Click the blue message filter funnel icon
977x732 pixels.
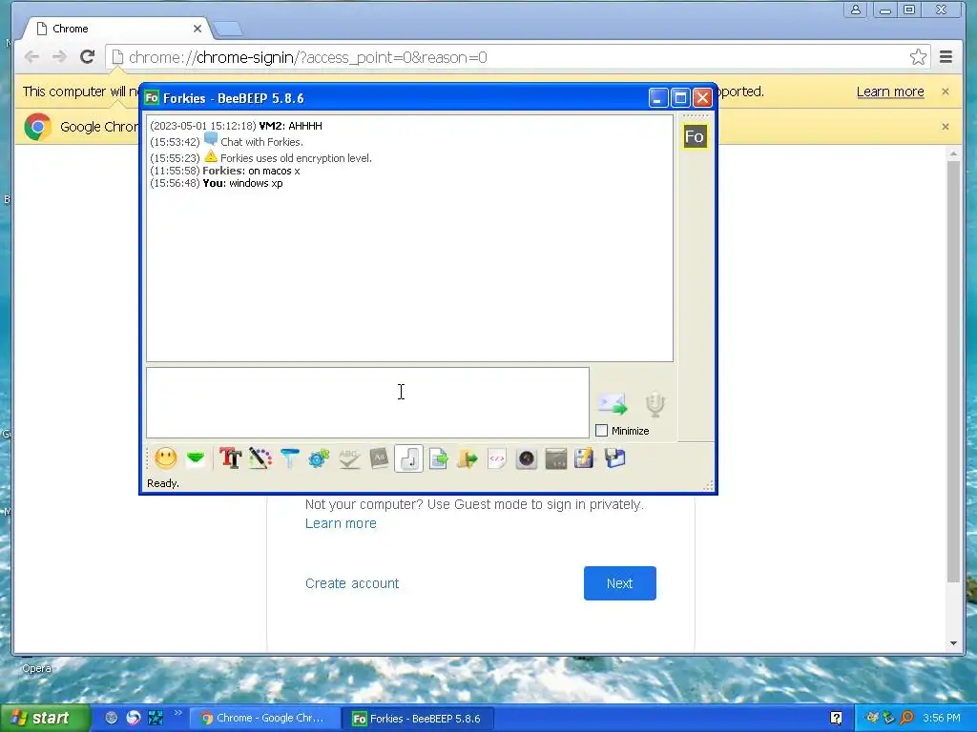[x=290, y=458]
